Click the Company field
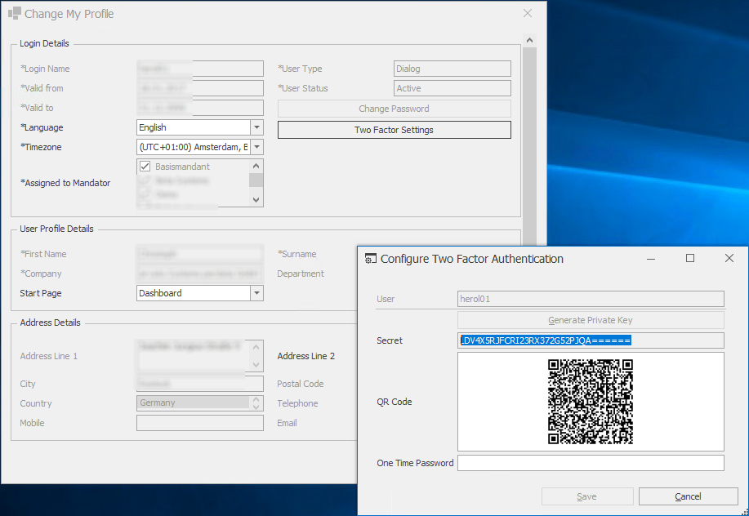The image size is (749, 516). coord(199,274)
